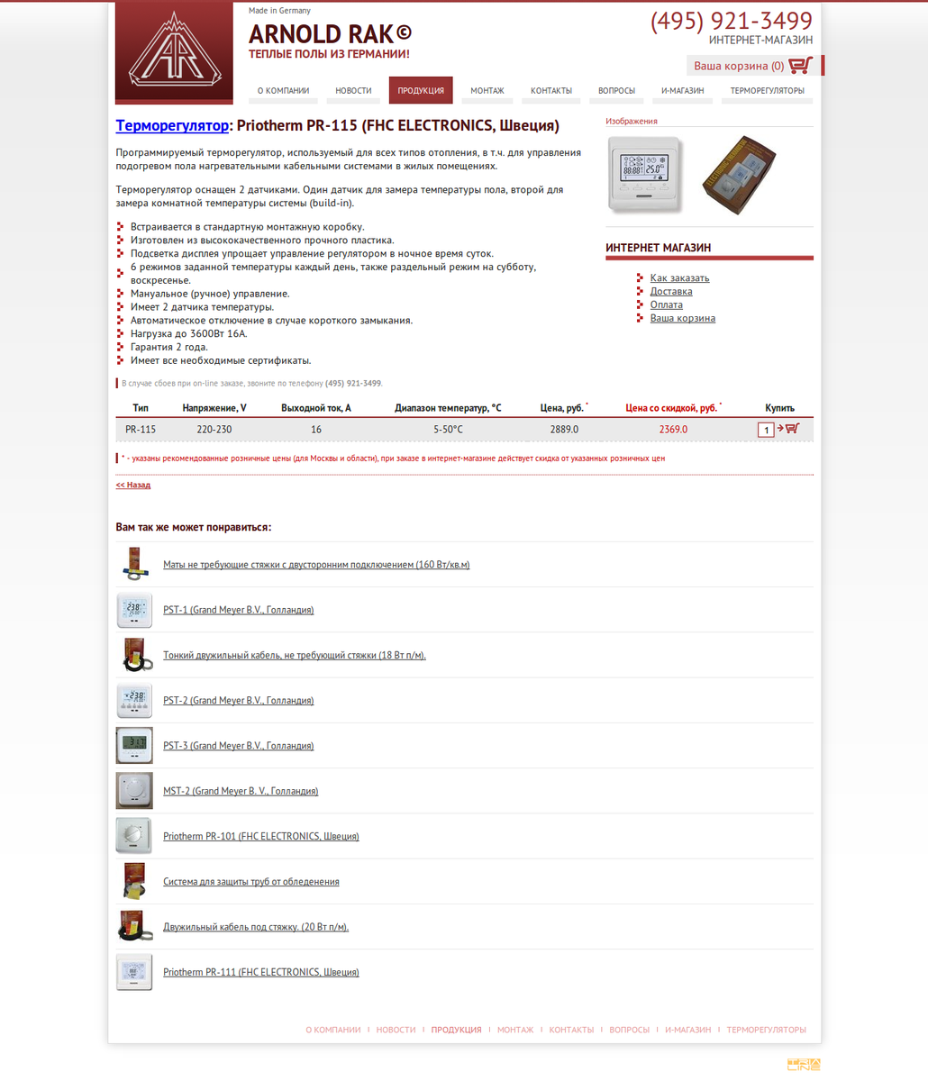Open the И-МАГАЗИН top menu item
The height and width of the screenshot is (1081, 928).
pyautogui.click(x=682, y=91)
